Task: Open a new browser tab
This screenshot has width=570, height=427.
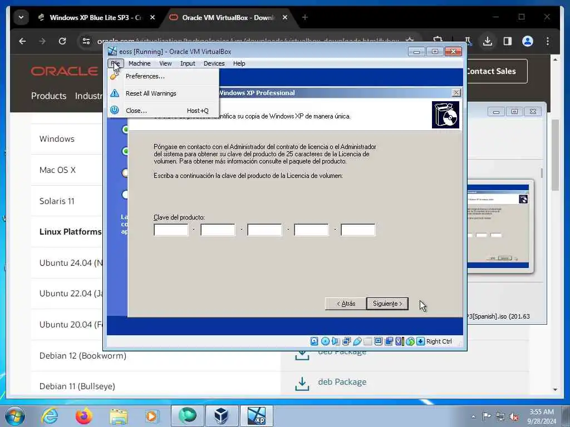Action: (x=305, y=17)
